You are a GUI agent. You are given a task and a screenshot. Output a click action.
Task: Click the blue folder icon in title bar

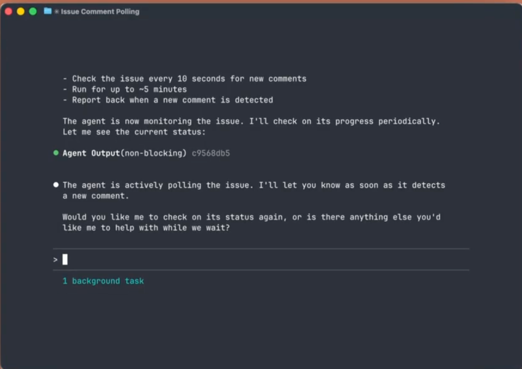47,11
